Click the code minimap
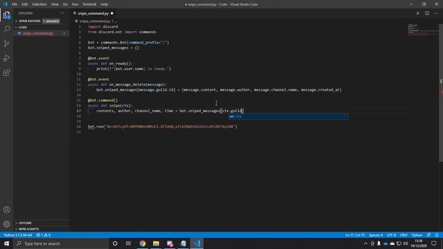443x249 pixels. 422,29
